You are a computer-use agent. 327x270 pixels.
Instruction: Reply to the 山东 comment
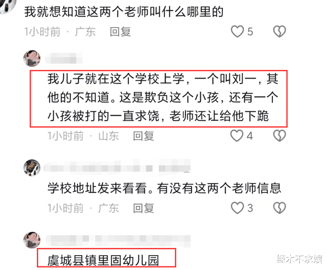[x=144, y=136]
